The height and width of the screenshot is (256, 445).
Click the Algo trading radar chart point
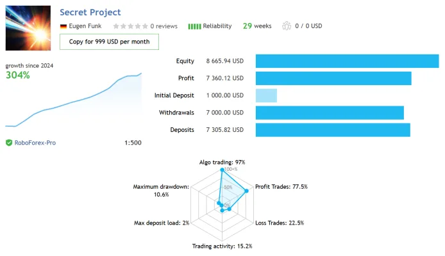tap(222, 170)
